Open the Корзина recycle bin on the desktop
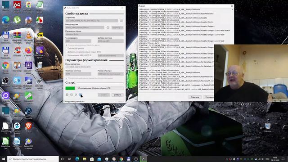 click(268, 127)
